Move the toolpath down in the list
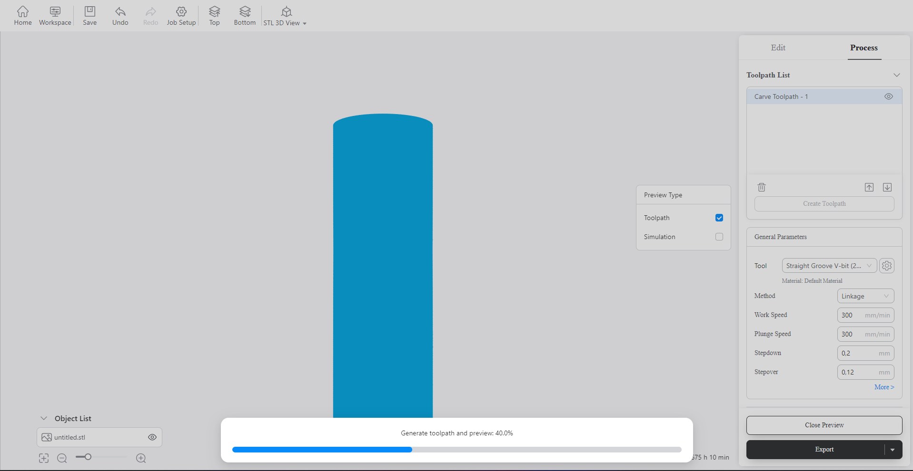The height and width of the screenshot is (471, 913). click(887, 187)
